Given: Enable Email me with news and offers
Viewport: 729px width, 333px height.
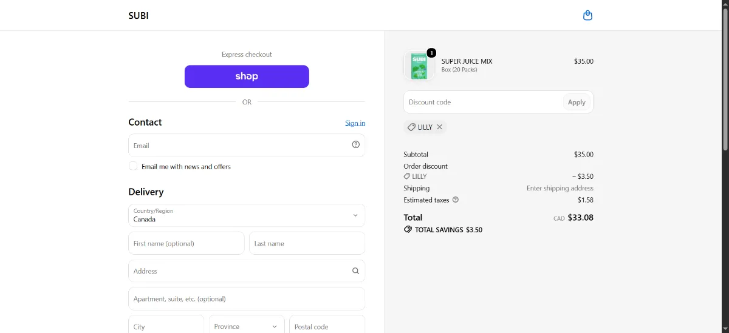Looking at the screenshot, I should click(x=133, y=166).
